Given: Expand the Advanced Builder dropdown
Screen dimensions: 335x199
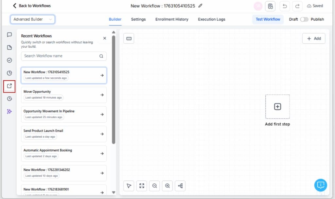Looking at the screenshot, I should (32, 19).
